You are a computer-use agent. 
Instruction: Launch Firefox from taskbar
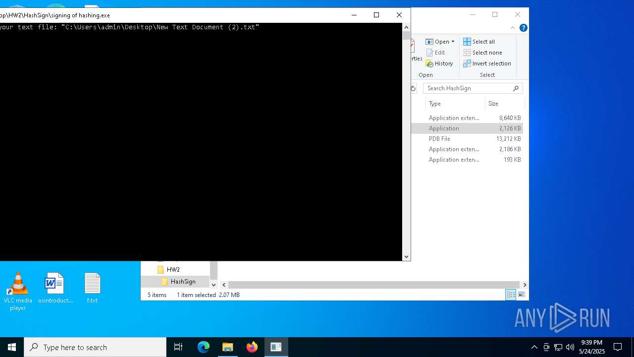tap(252, 347)
